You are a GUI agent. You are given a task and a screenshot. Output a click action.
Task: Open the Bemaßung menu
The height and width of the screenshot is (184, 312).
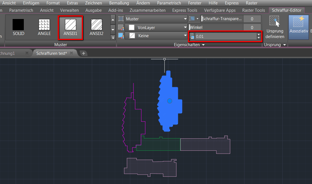[x=119, y=3]
